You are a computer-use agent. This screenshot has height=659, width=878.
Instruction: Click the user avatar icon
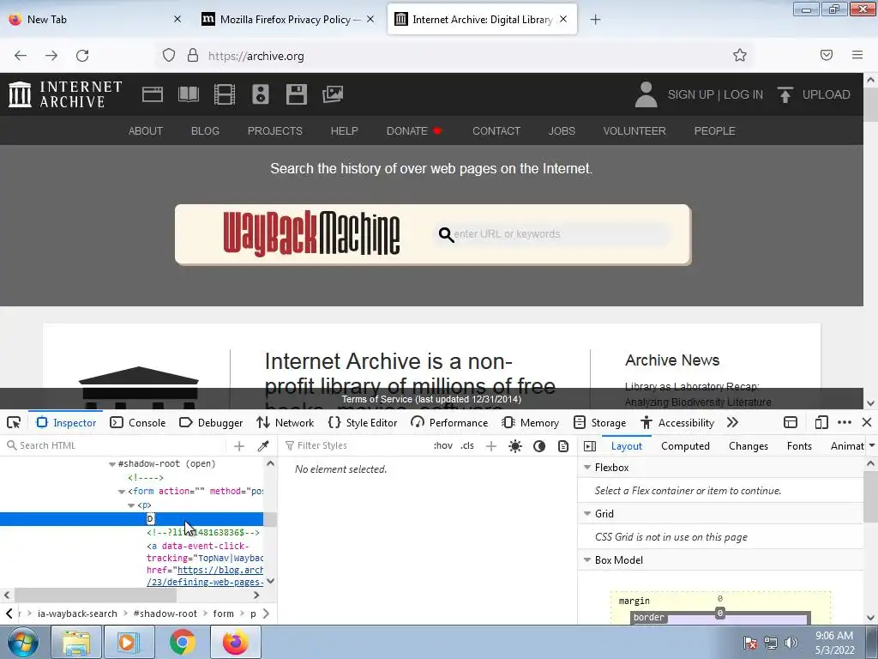click(646, 94)
